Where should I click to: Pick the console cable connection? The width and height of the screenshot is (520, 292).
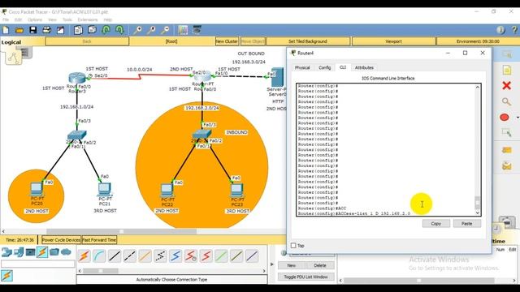pyautogui.click(x=99, y=256)
